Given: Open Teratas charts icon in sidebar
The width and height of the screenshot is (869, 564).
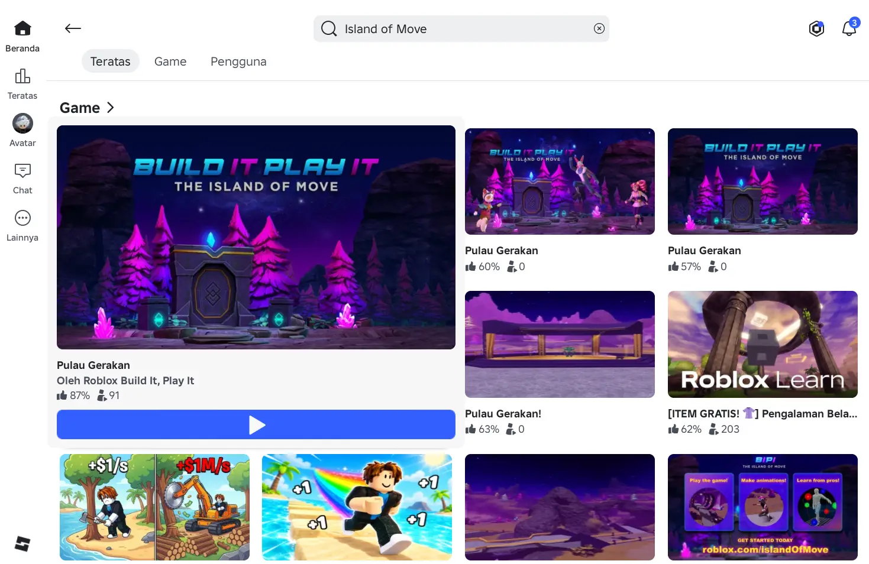Looking at the screenshot, I should (22, 76).
